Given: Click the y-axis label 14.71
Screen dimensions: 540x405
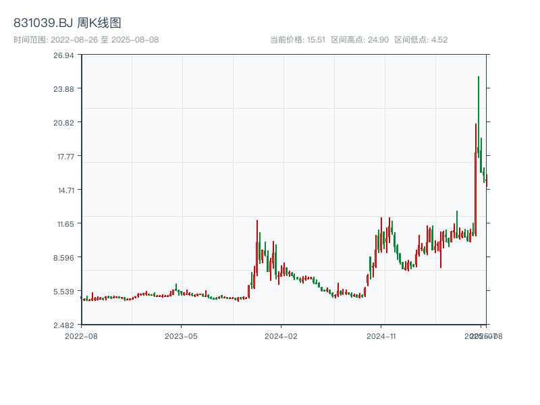Looking at the screenshot, I should 65,190.
